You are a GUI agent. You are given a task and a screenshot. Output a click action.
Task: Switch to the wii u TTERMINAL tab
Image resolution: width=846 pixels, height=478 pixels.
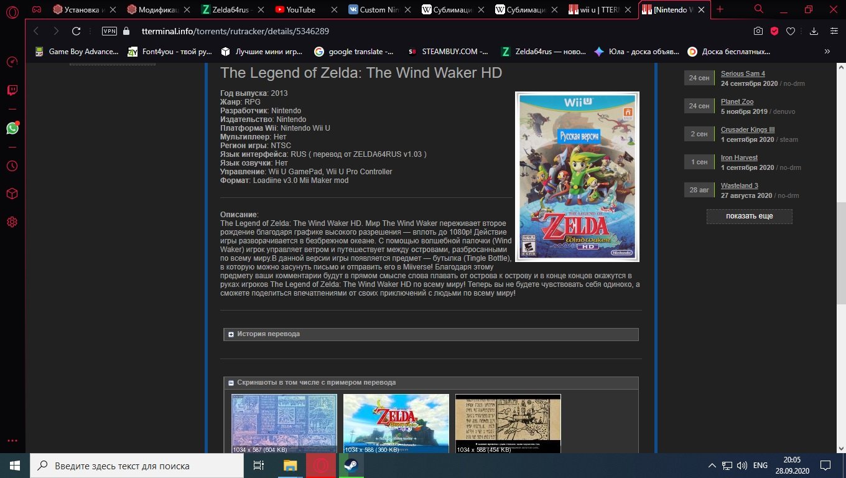click(x=599, y=9)
